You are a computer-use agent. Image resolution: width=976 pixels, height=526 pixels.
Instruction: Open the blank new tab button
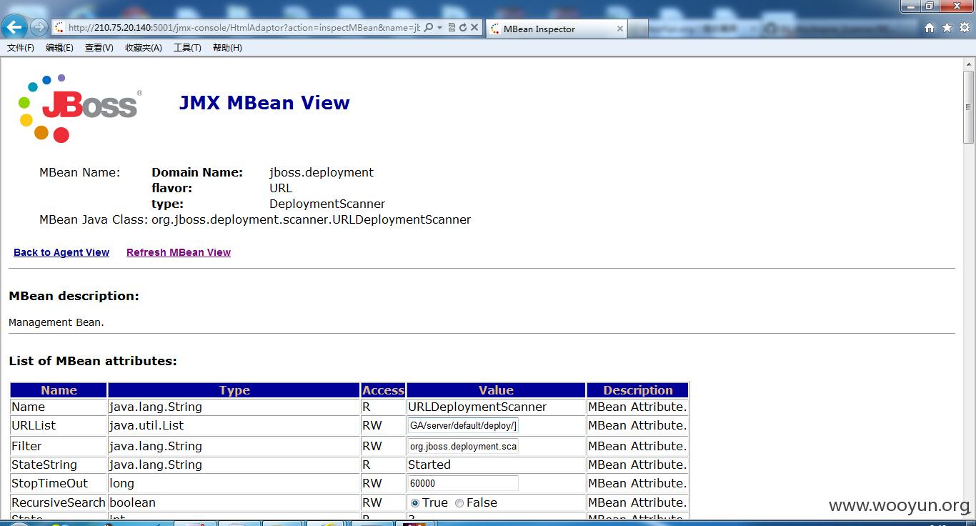click(x=638, y=29)
